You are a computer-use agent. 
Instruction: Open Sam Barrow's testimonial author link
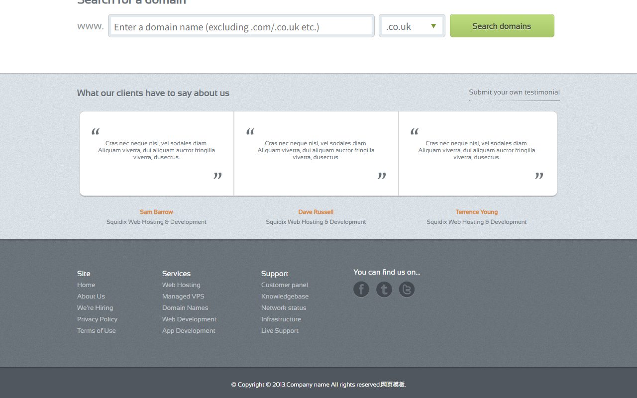[x=156, y=212]
